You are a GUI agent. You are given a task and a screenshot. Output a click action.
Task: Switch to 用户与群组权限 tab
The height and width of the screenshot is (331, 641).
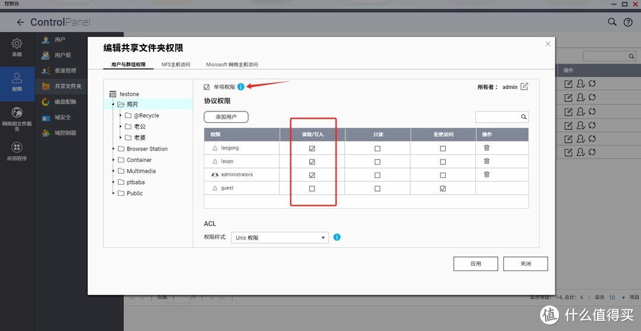pyautogui.click(x=128, y=65)
